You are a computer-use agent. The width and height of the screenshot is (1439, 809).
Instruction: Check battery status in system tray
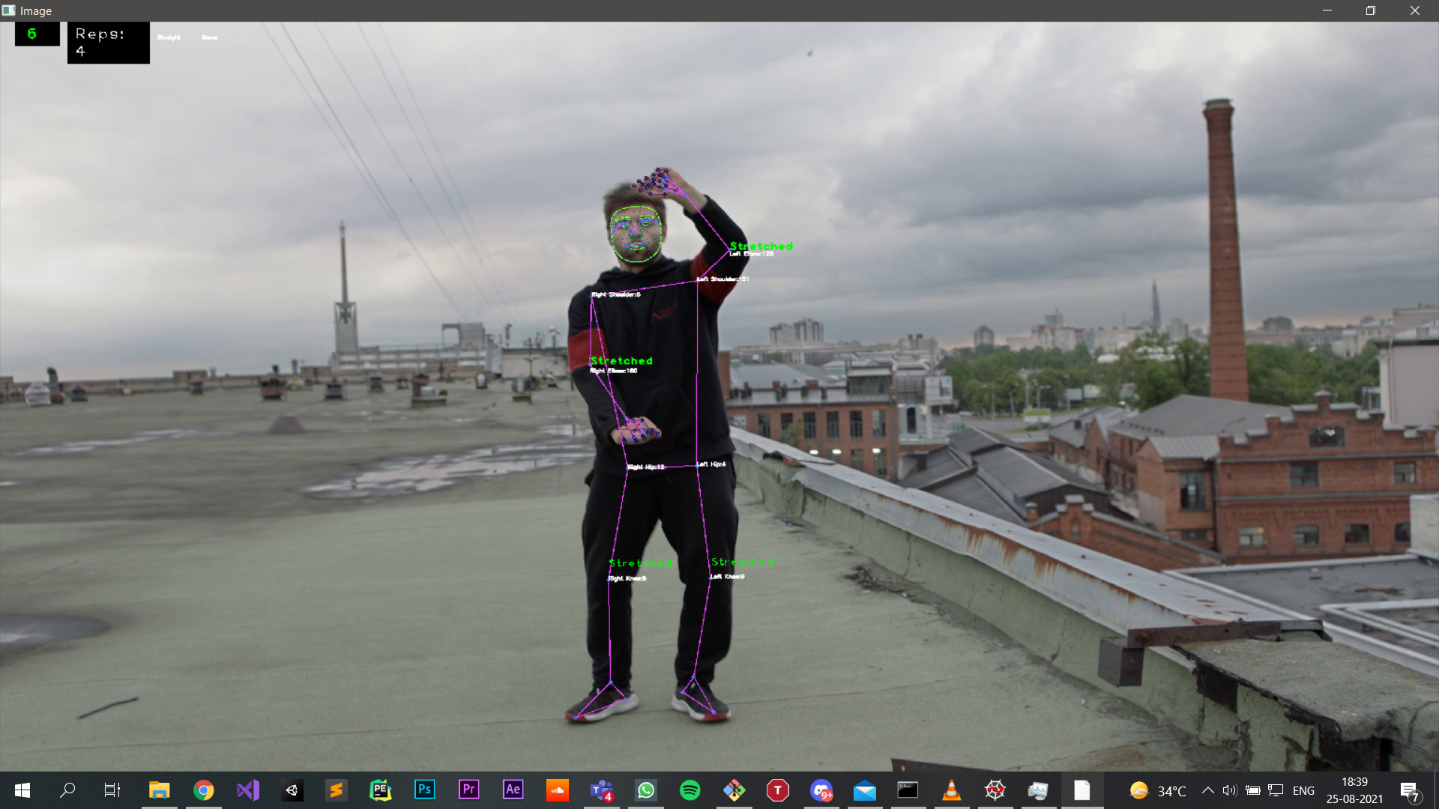[1252, 790]
